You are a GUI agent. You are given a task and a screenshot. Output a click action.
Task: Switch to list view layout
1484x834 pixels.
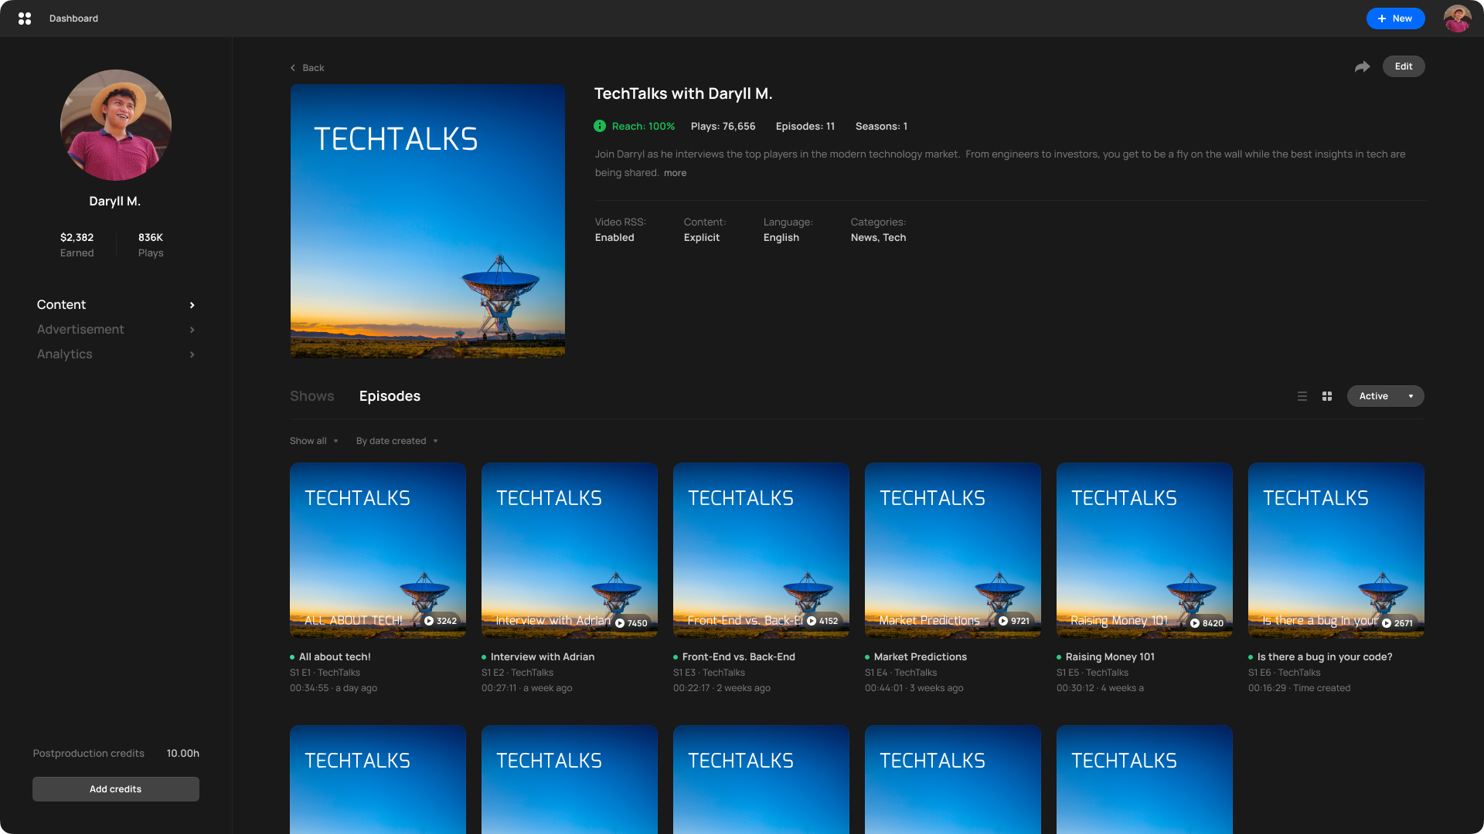pos(1302,396)
